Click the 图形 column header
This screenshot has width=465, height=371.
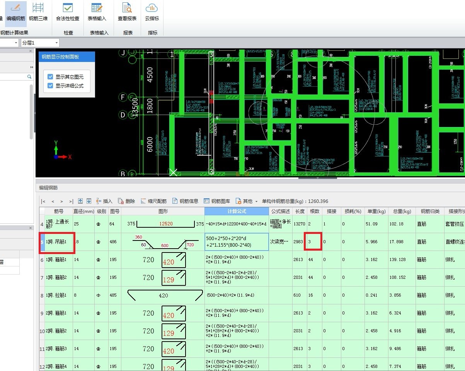click(164, 211)
